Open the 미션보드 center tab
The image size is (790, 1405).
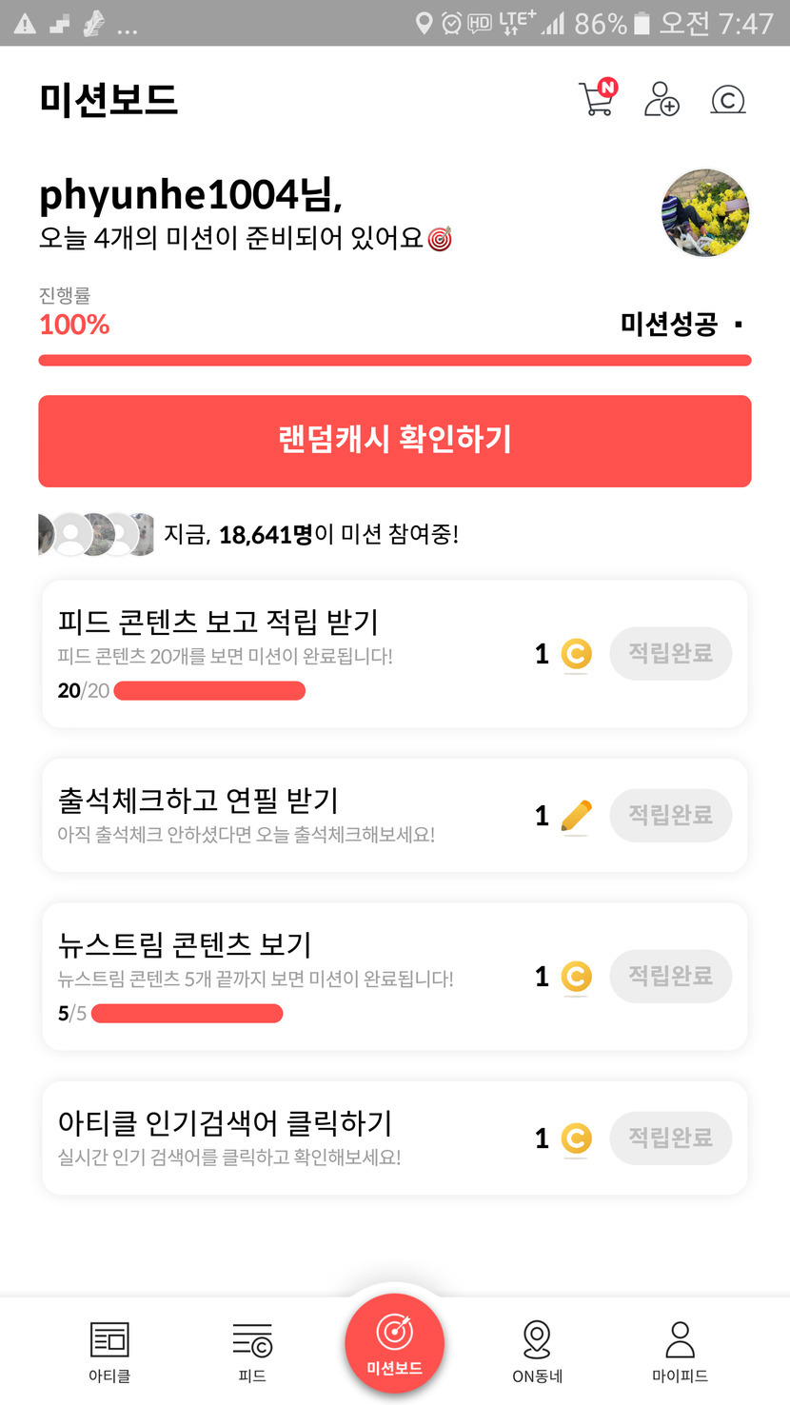point(394,1343)
